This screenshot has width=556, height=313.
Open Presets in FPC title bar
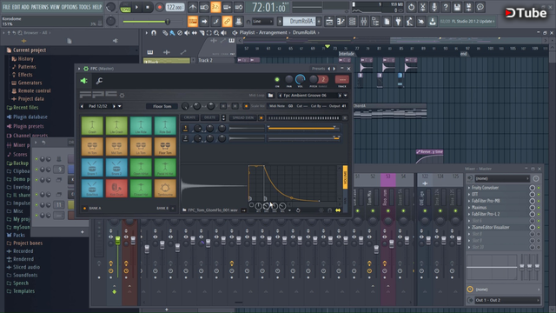tap(319, 69)
